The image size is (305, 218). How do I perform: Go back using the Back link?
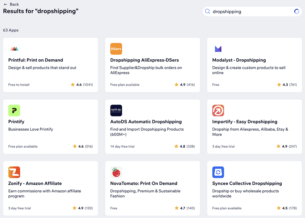tap(11, 4)
